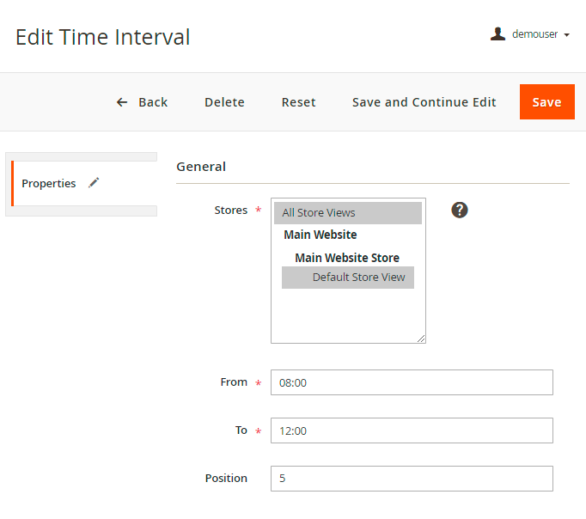Click the pencil icon beside Properties
The width and height of the screenshot is (586, 519).
point(94,183)
